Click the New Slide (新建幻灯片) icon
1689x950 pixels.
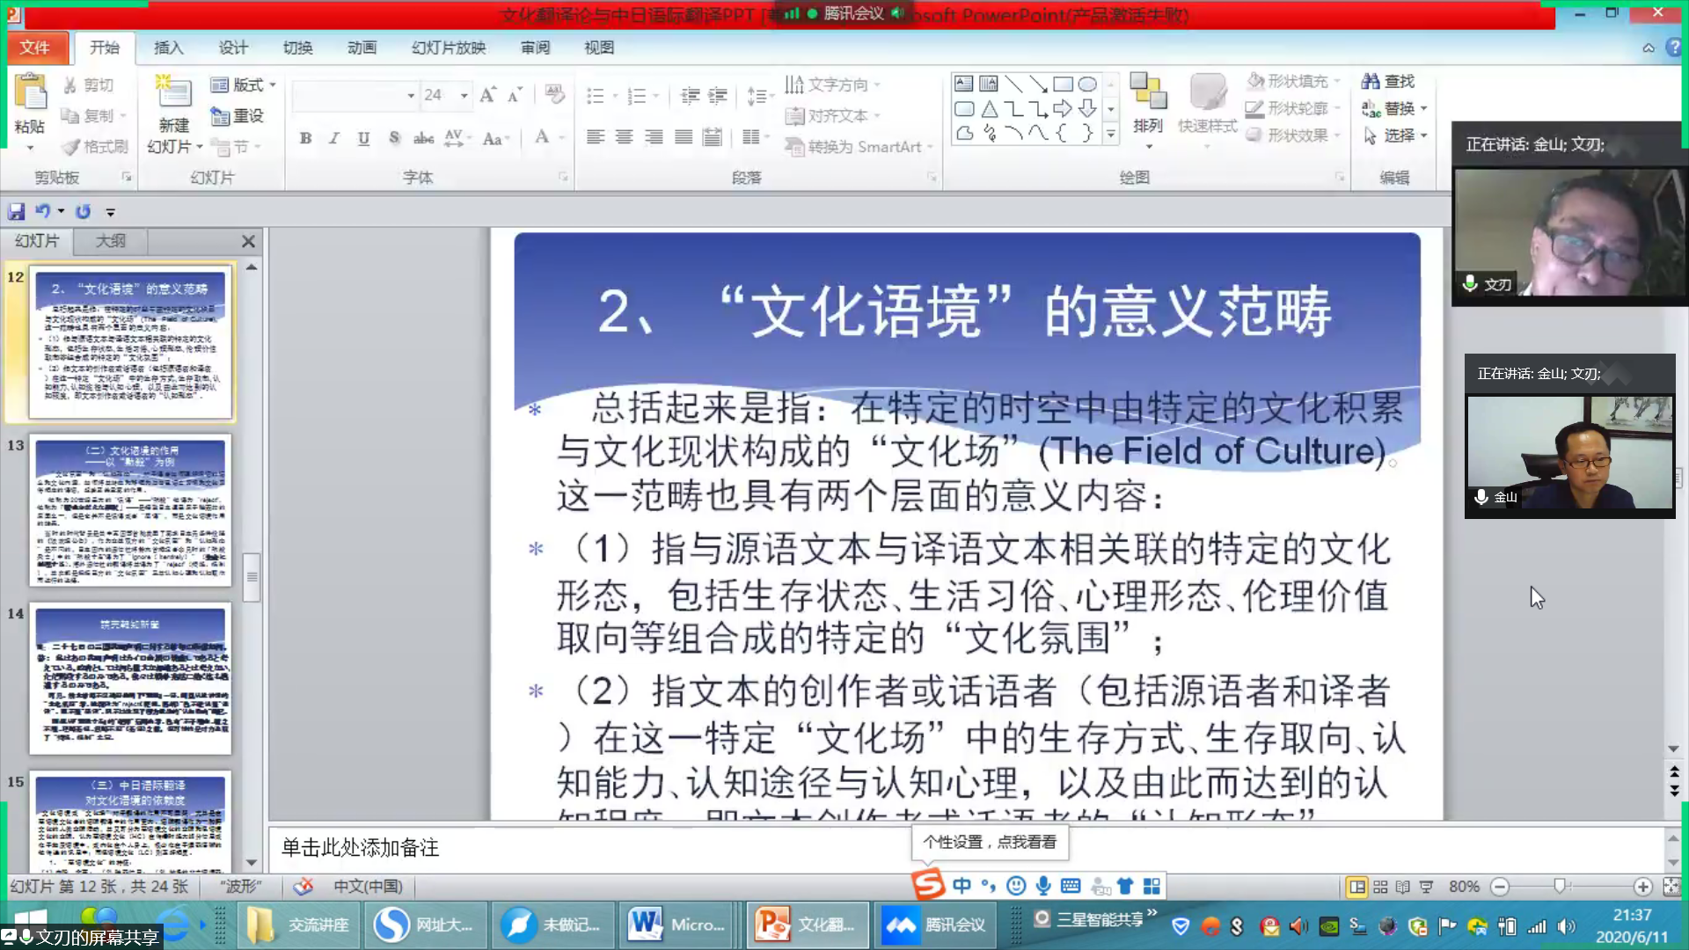click(x=173, y=95)
